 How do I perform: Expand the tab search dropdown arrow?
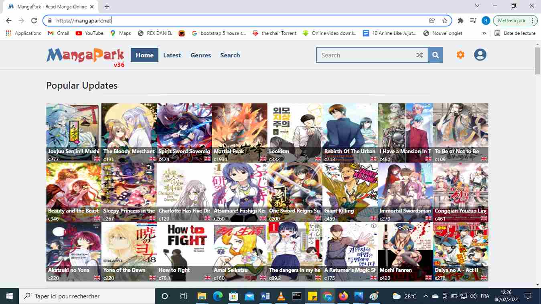[477, 6]
